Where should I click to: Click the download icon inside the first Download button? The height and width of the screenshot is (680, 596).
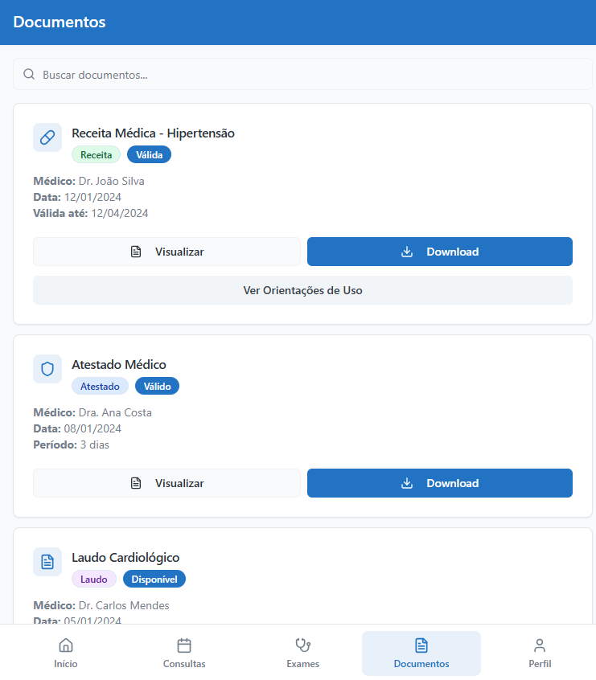point(407,251)
